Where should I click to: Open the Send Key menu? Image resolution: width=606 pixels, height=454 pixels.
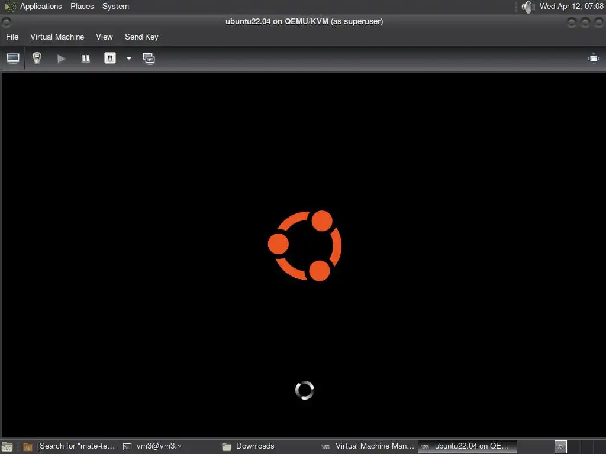click(x=141, y=37)
